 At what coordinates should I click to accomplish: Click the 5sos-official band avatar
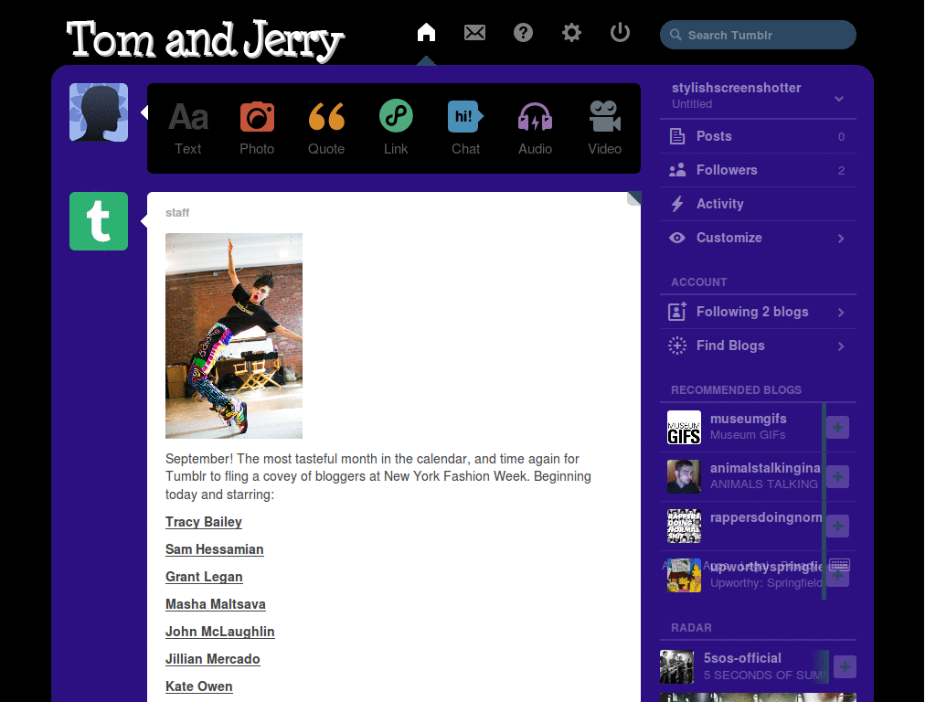click(677, 666)
